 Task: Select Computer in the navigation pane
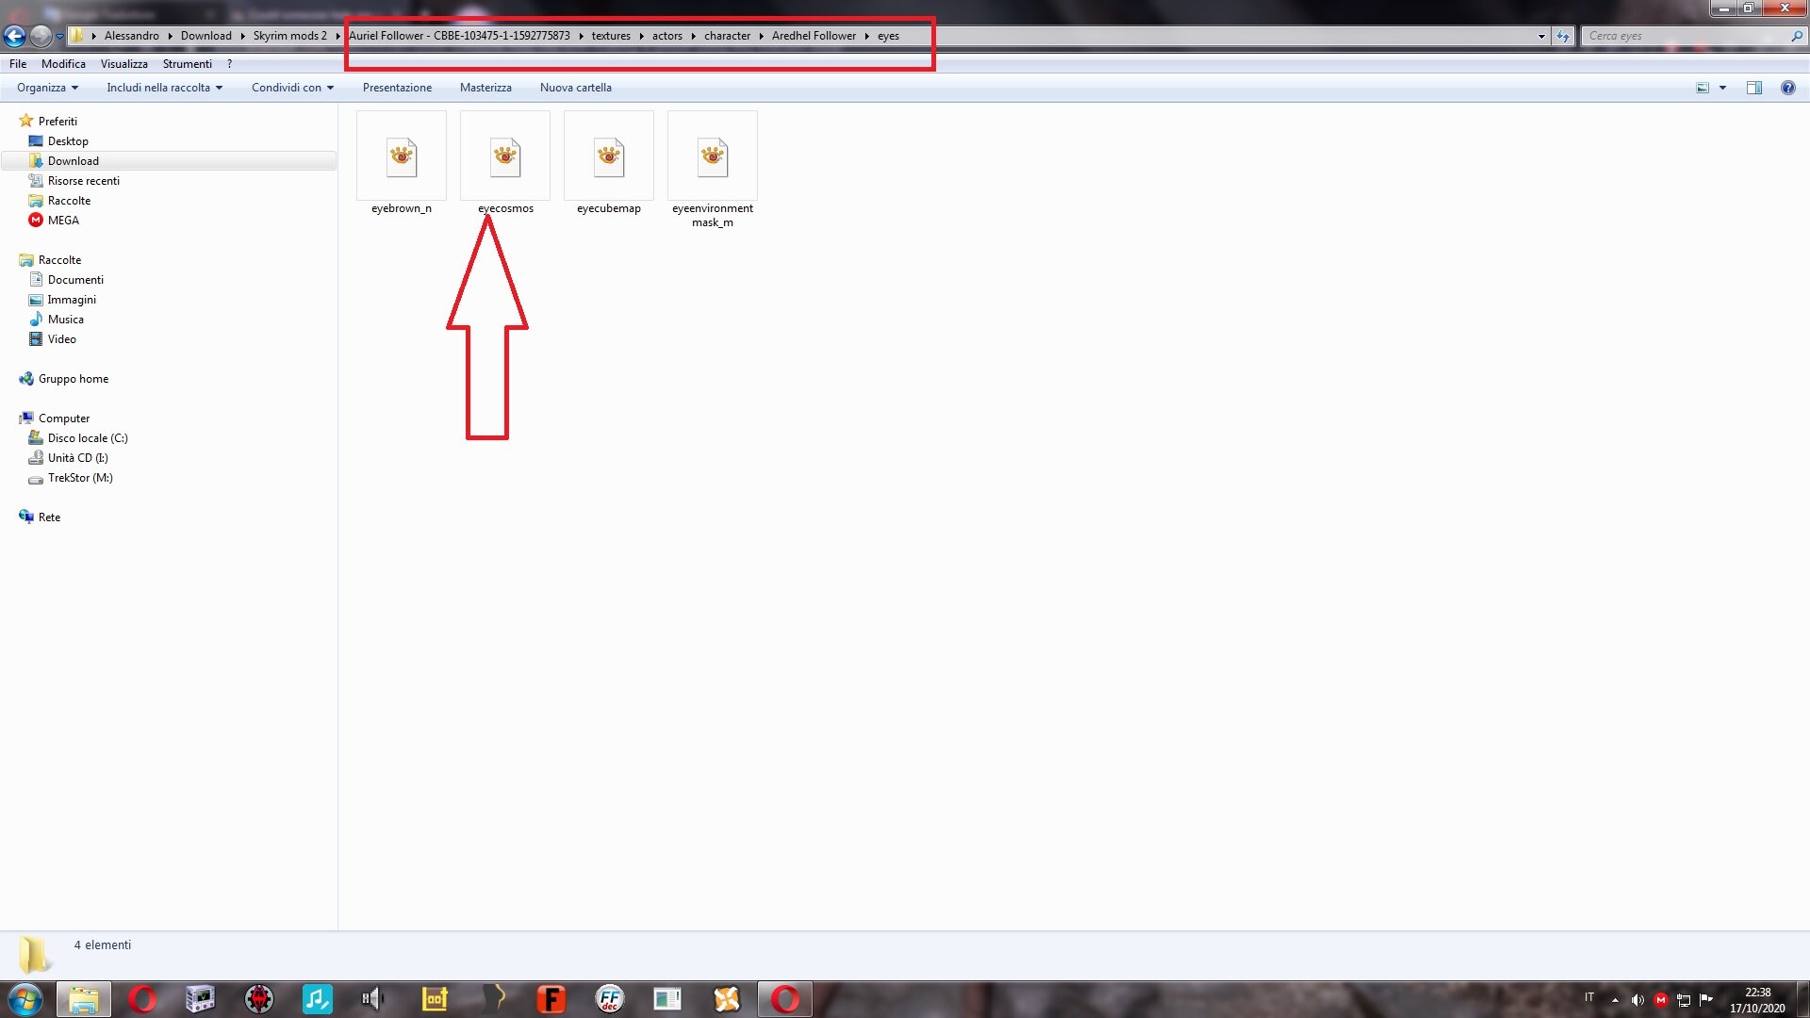pos(64,419)
